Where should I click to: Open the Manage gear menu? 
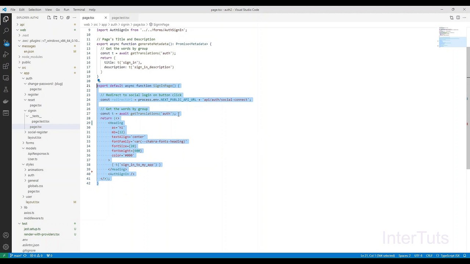click(6, 247)
